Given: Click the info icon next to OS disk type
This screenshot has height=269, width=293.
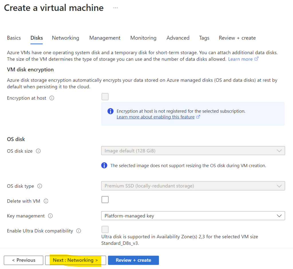Looking at the screenshot, I should [x=40, y=186].
